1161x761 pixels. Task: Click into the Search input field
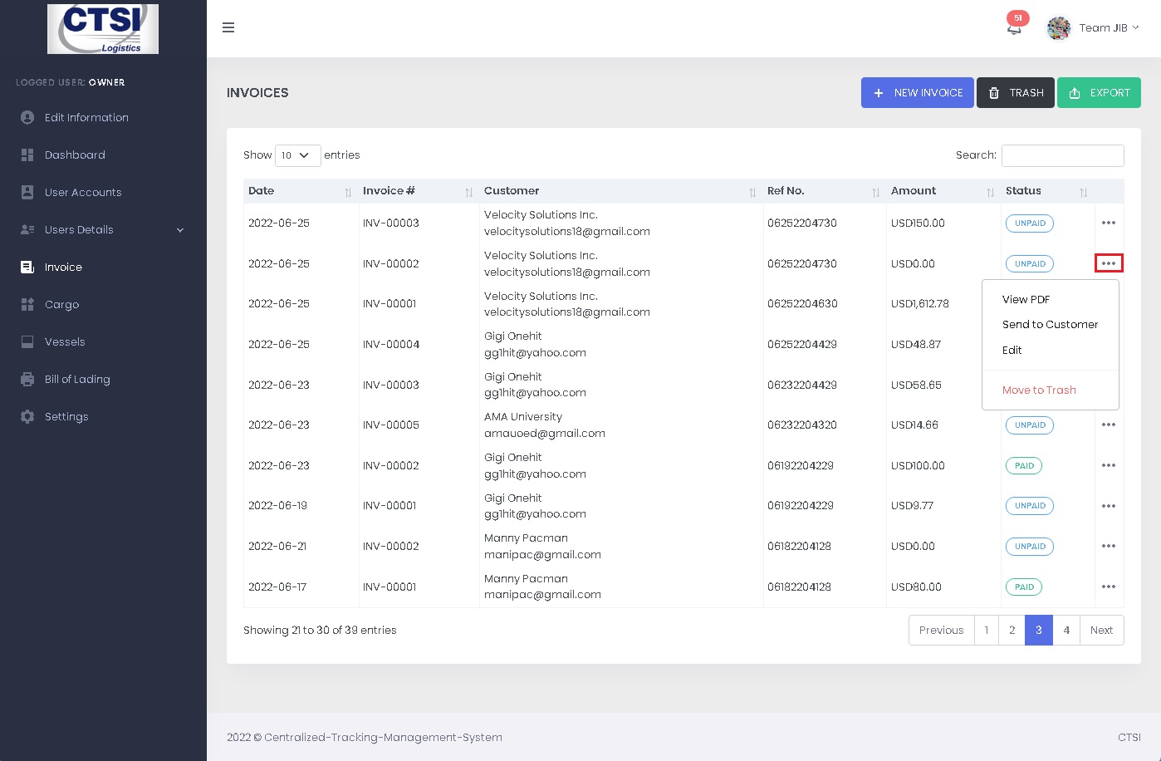1062,155
